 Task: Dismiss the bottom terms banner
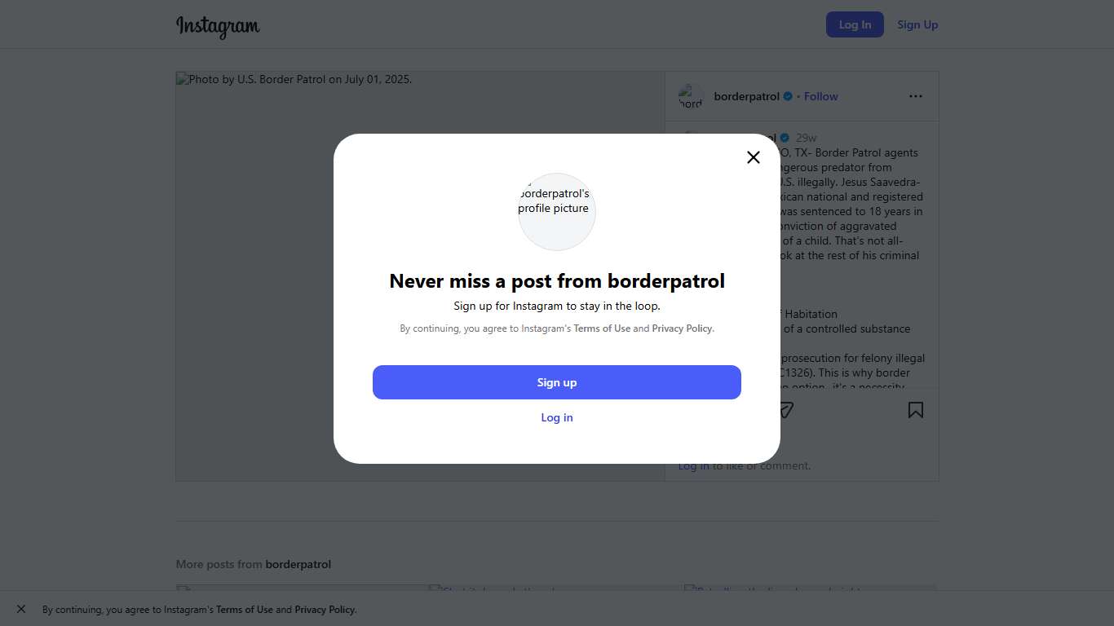[x=21, y=609]
